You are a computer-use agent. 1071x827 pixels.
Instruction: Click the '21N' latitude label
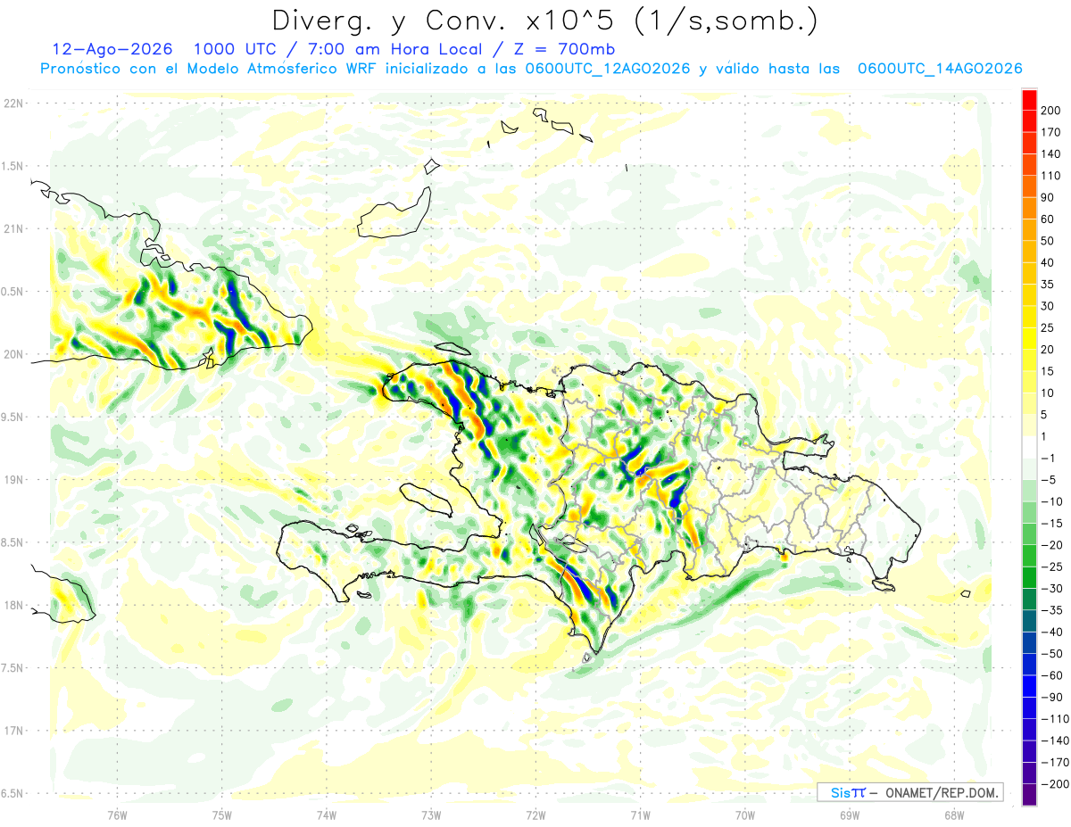click(x=13, y=228)
